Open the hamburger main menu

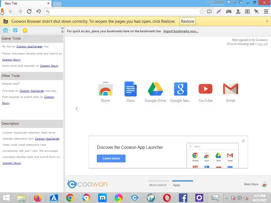(266, 12)
